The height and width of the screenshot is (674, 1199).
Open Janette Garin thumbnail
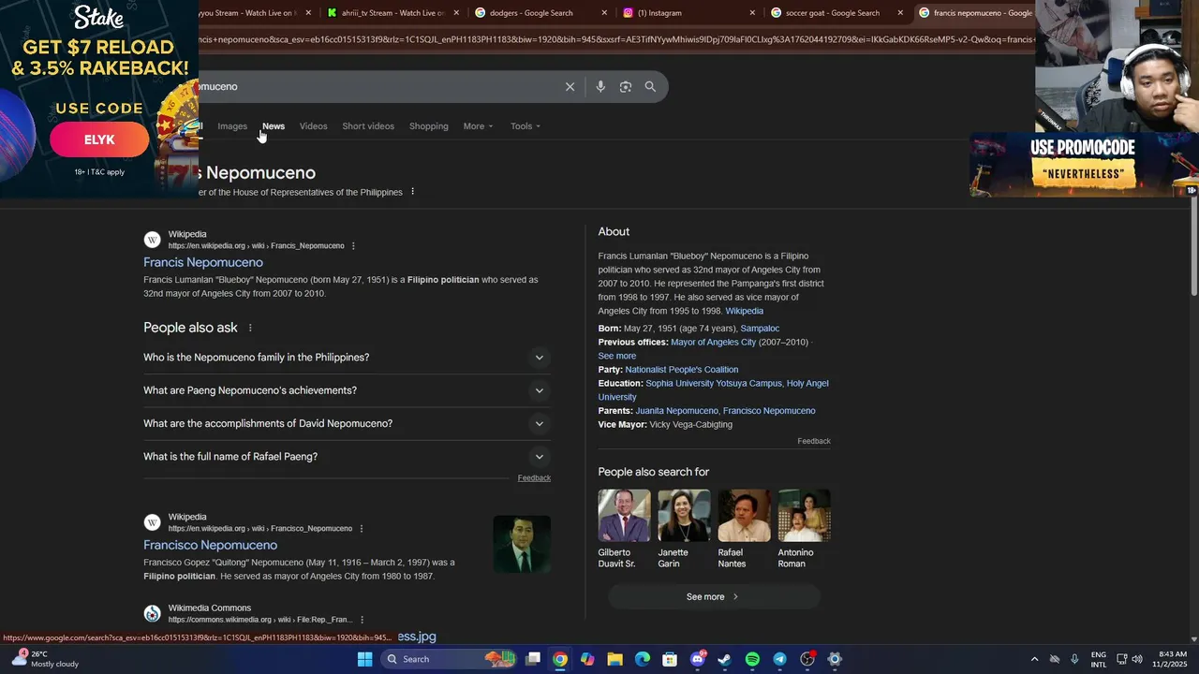coord(684,516)
